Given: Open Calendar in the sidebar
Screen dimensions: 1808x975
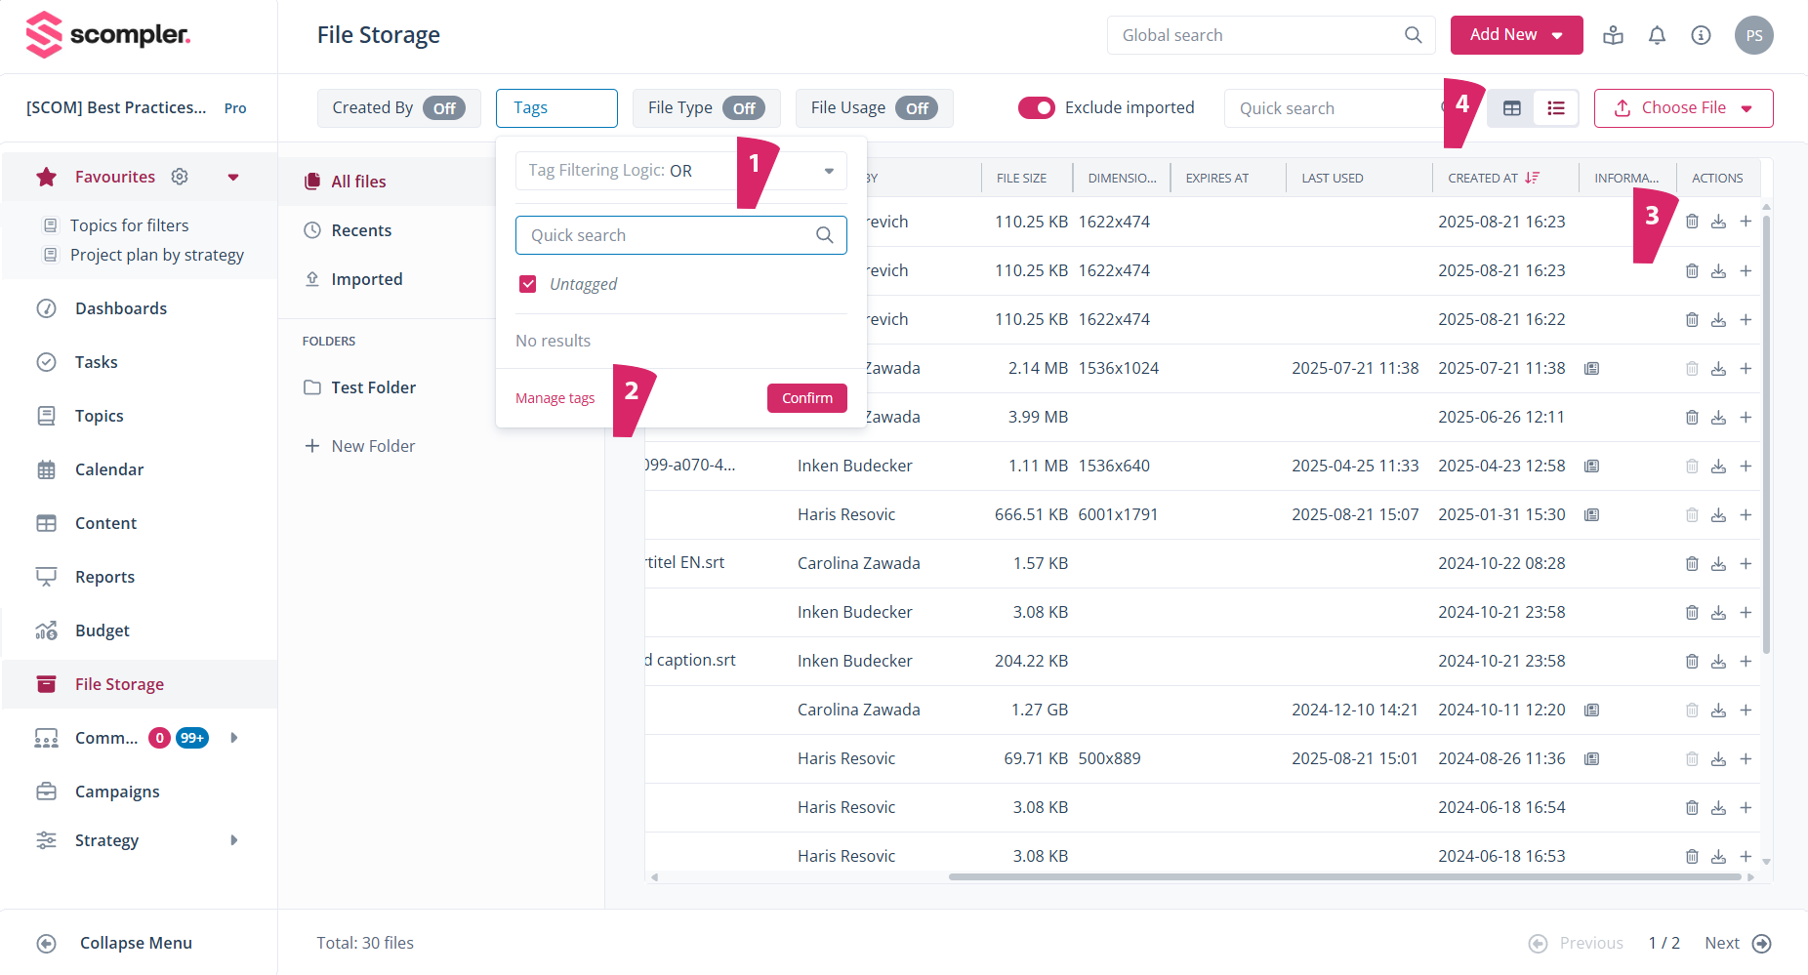Looking at the screenshot, I should (x=109, y=469).
